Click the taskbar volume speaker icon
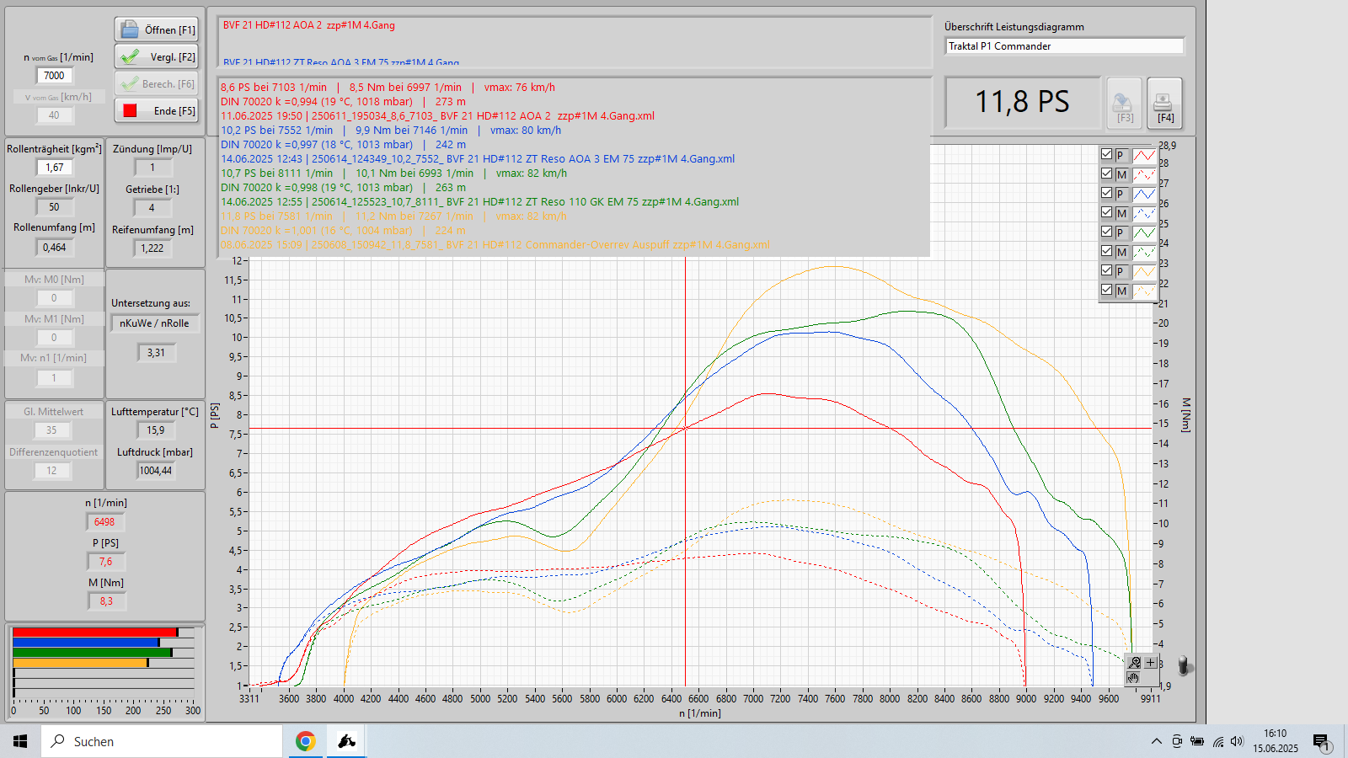Screen dimensions: 1348x758 click(x=1237, y=741)
